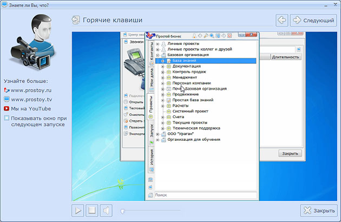Select the Расчеты project
Image resolution: width=341 pixels, height=222 pixels.
click(180, 106)
